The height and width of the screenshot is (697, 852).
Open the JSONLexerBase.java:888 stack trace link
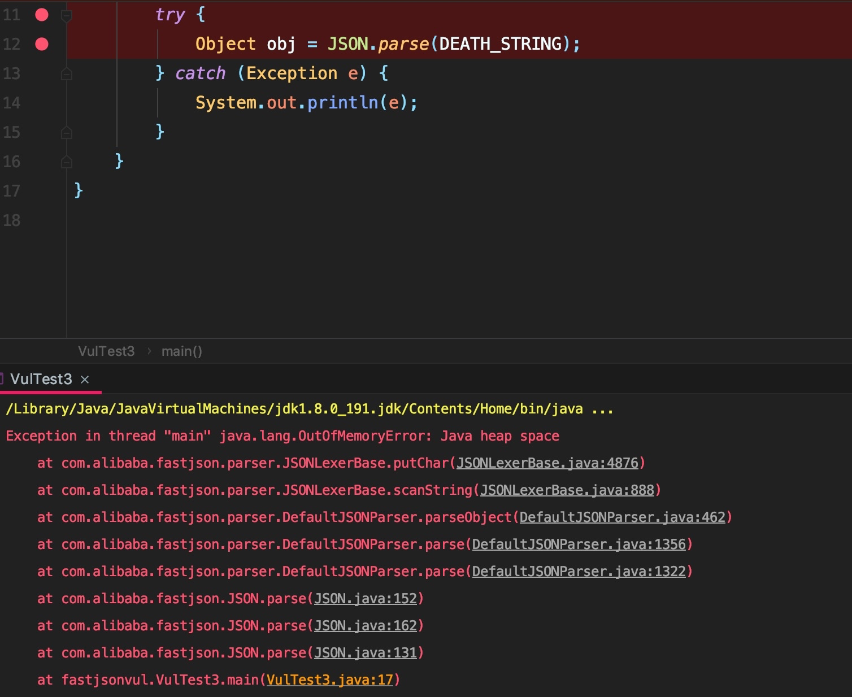567,490
